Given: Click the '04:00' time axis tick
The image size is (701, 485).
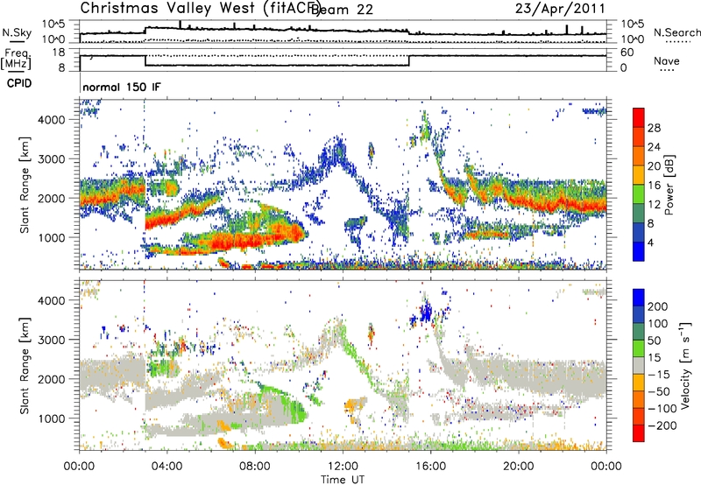Looking at the screenshot, I should (167, 466).
